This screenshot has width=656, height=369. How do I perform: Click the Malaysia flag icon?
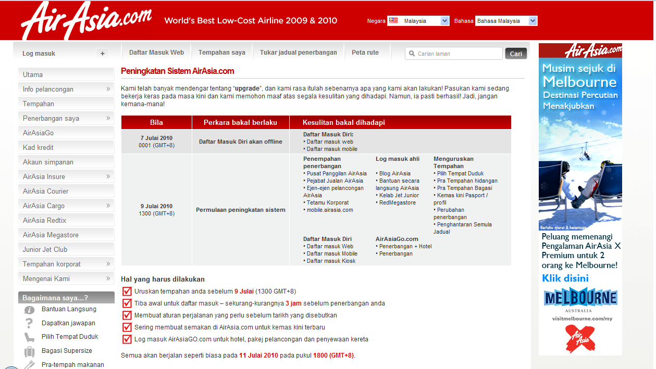(x=393, y=21)
